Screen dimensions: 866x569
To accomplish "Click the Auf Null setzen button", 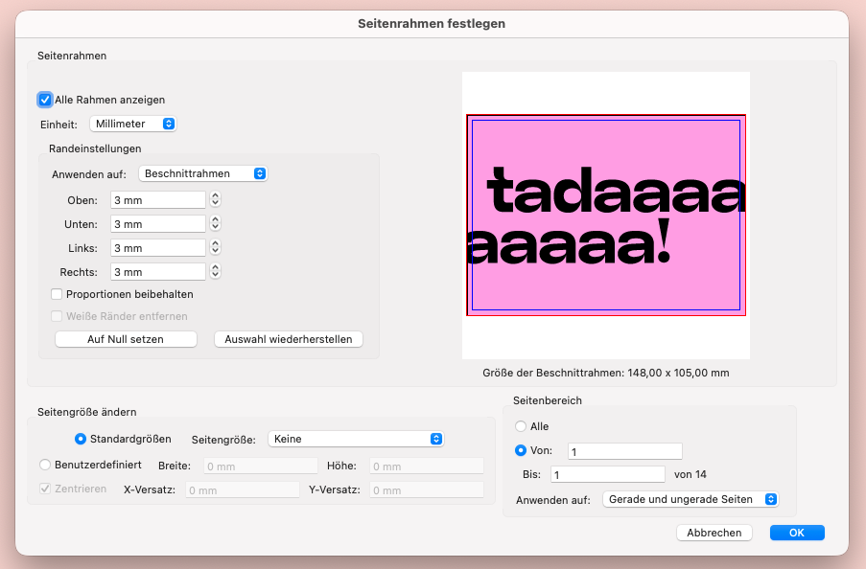I will [126, 339].
